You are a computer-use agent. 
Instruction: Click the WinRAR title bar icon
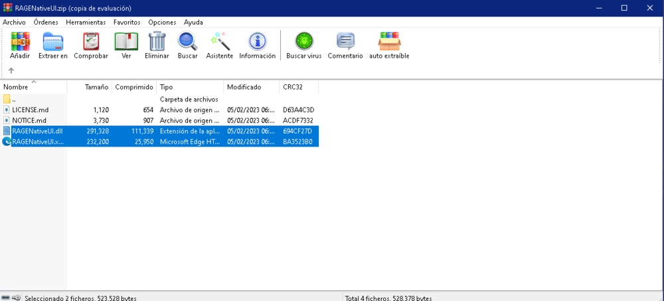click(7, 7)
